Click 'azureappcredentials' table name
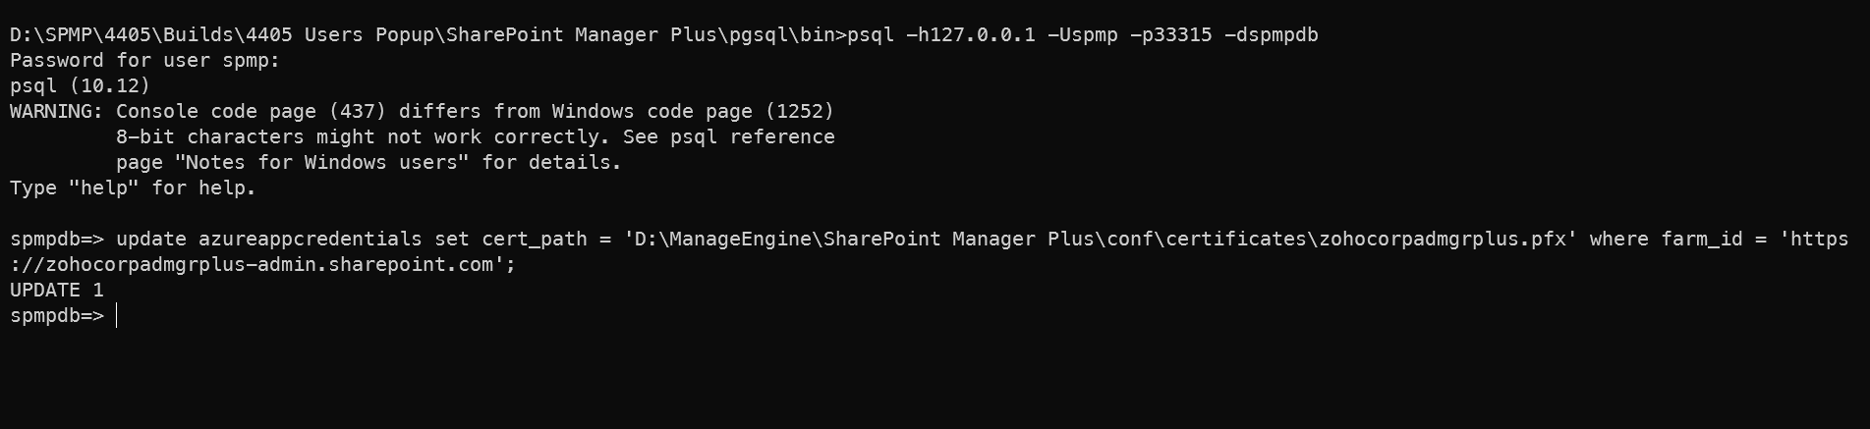1870x429 pixels. click(x=311, y=240)
